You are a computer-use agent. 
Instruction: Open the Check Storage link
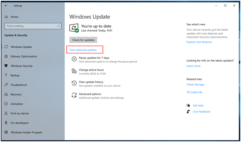coord(195,84)
